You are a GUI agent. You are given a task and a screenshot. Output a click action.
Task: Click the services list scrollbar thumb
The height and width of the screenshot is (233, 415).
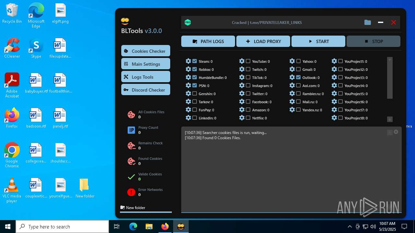click(390, 81)
